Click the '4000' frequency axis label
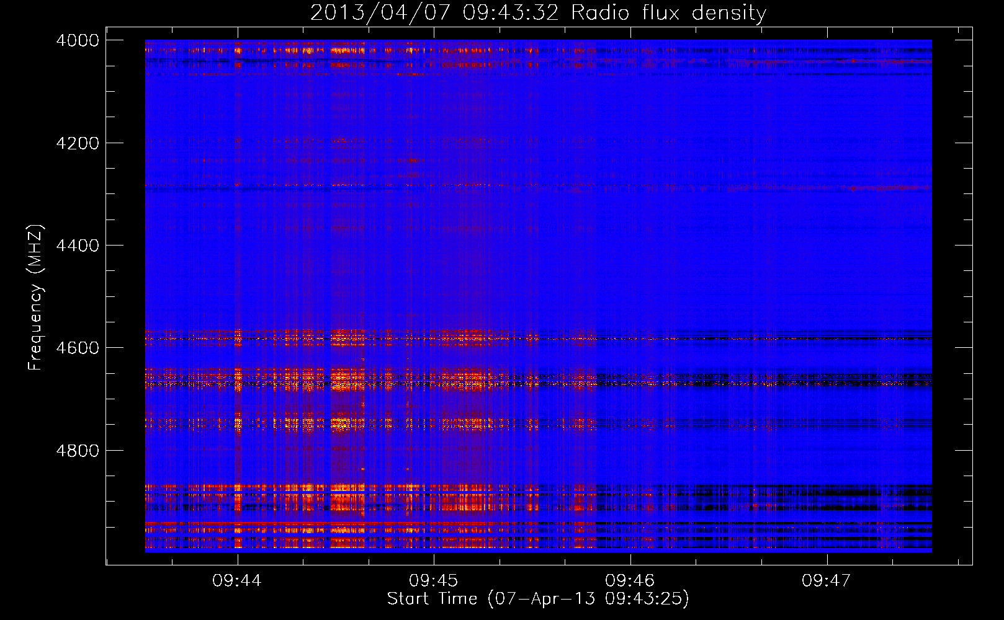The height and width of the screenshot is (620, 1004). click(77, 40)
